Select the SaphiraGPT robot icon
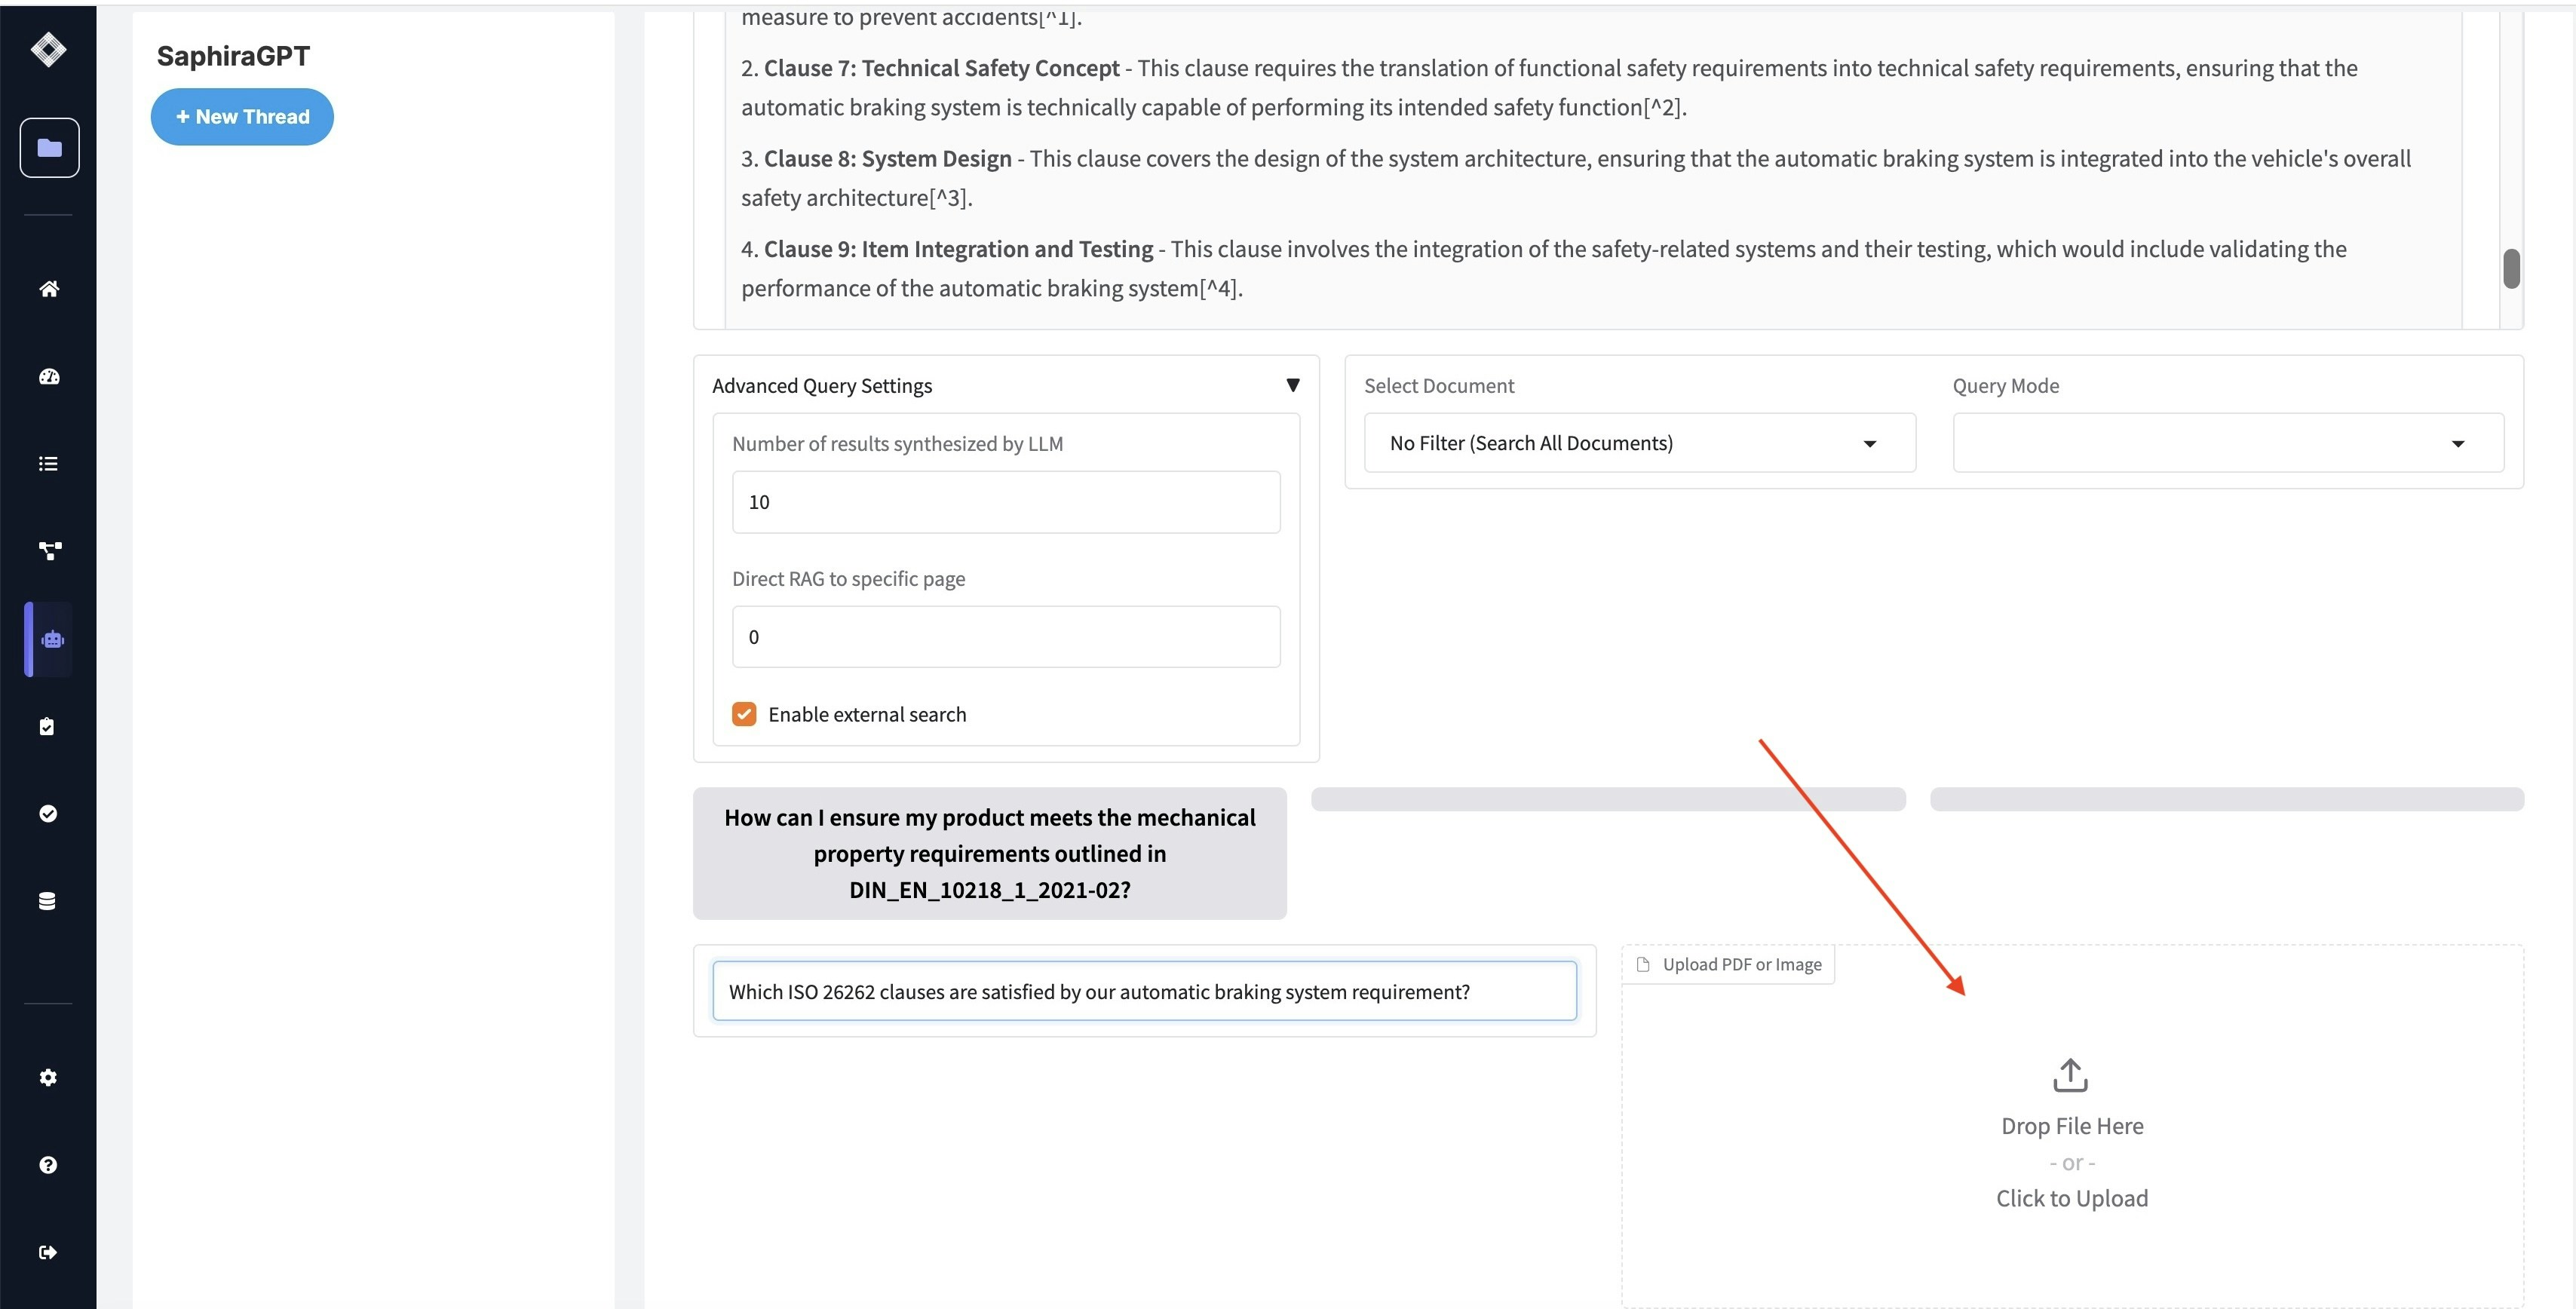The width and height of the screenshot is (2576, 1309). (x=52, y=639)
